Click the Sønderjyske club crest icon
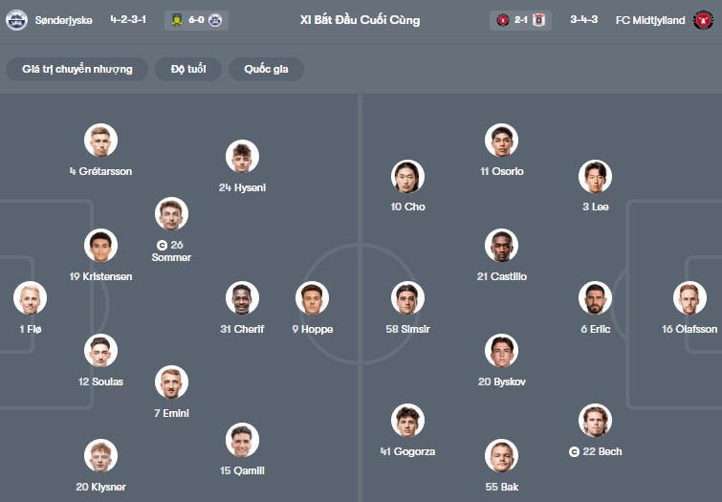Image resolution: width=722 pixels, height=502 pixels. pos(16,19)
